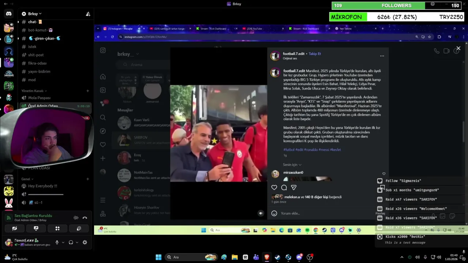Click the #futbol hashtag link

click(x=289, y=150)
